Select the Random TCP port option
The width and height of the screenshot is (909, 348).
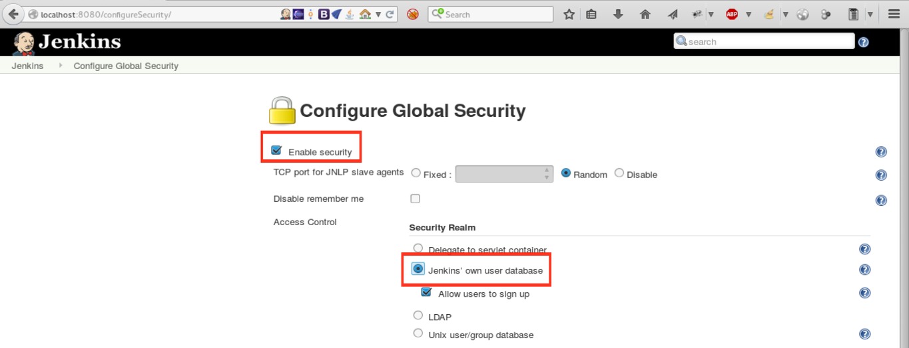tap(566, 173)
